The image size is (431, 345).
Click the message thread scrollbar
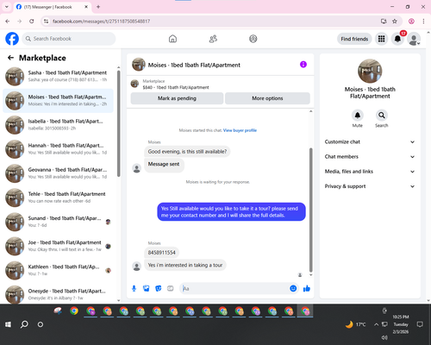point(310,210)
